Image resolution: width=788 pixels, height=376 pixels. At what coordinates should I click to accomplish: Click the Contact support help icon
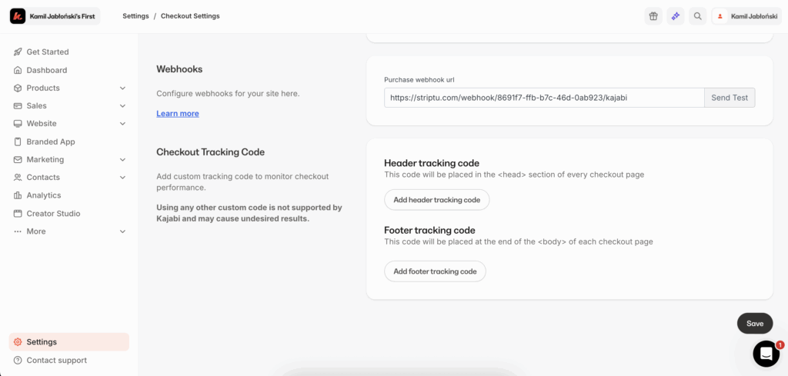[x=18, y=360]
